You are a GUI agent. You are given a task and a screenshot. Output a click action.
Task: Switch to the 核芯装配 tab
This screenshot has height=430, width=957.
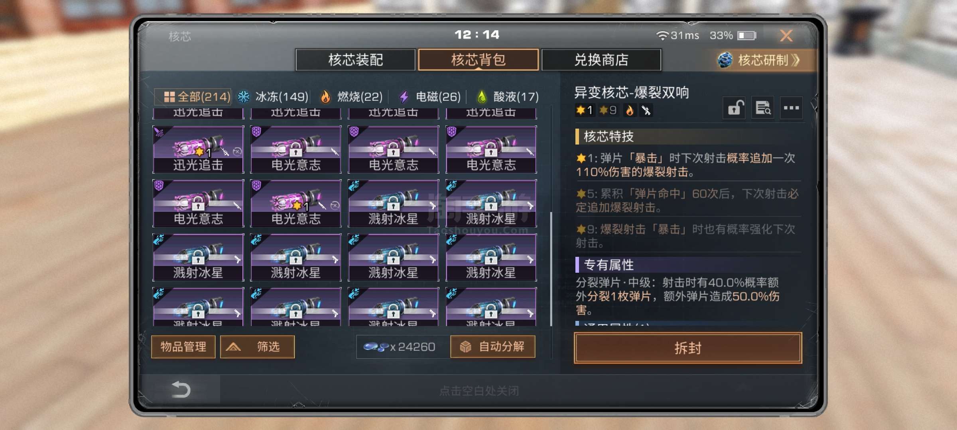[355, 60]
